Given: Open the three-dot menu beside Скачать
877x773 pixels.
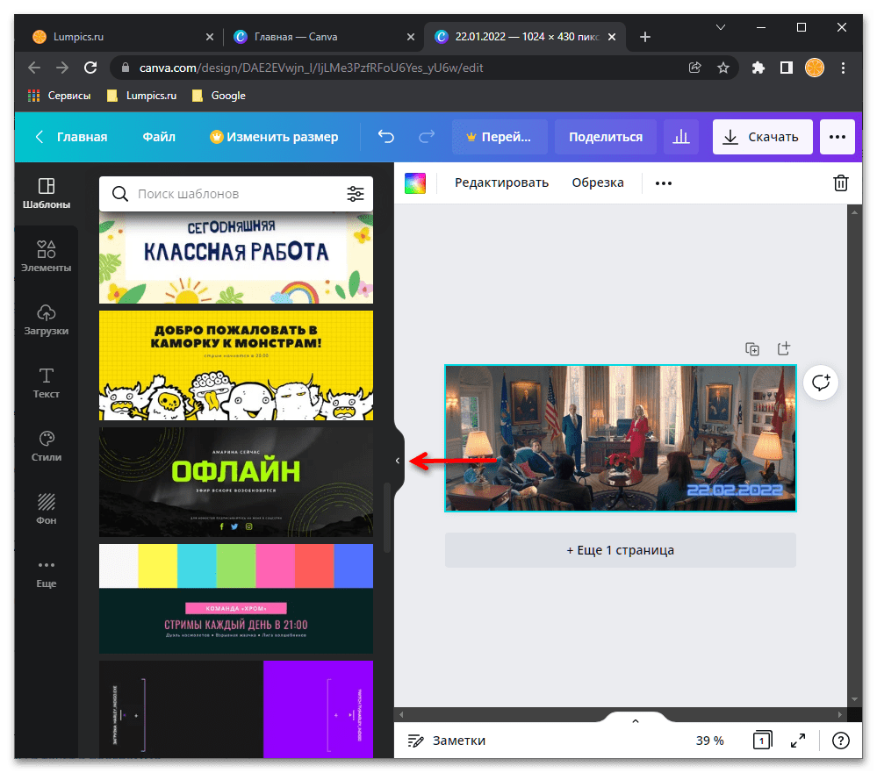Looking at the screenshot, I should tap(837, 136).
